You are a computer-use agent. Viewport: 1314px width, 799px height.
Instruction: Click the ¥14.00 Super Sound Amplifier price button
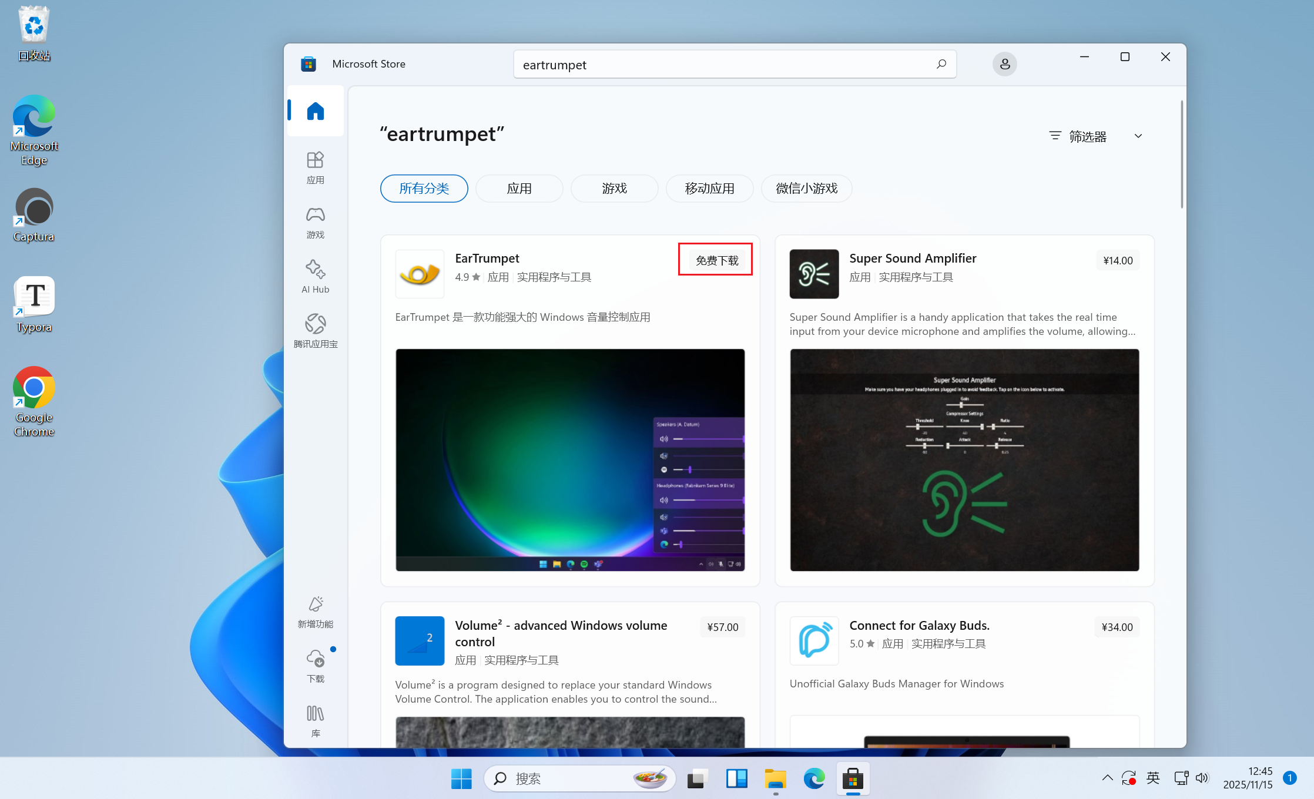tap(1117, 260)
